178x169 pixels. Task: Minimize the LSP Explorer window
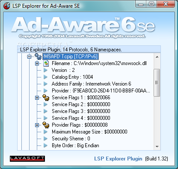141,4
